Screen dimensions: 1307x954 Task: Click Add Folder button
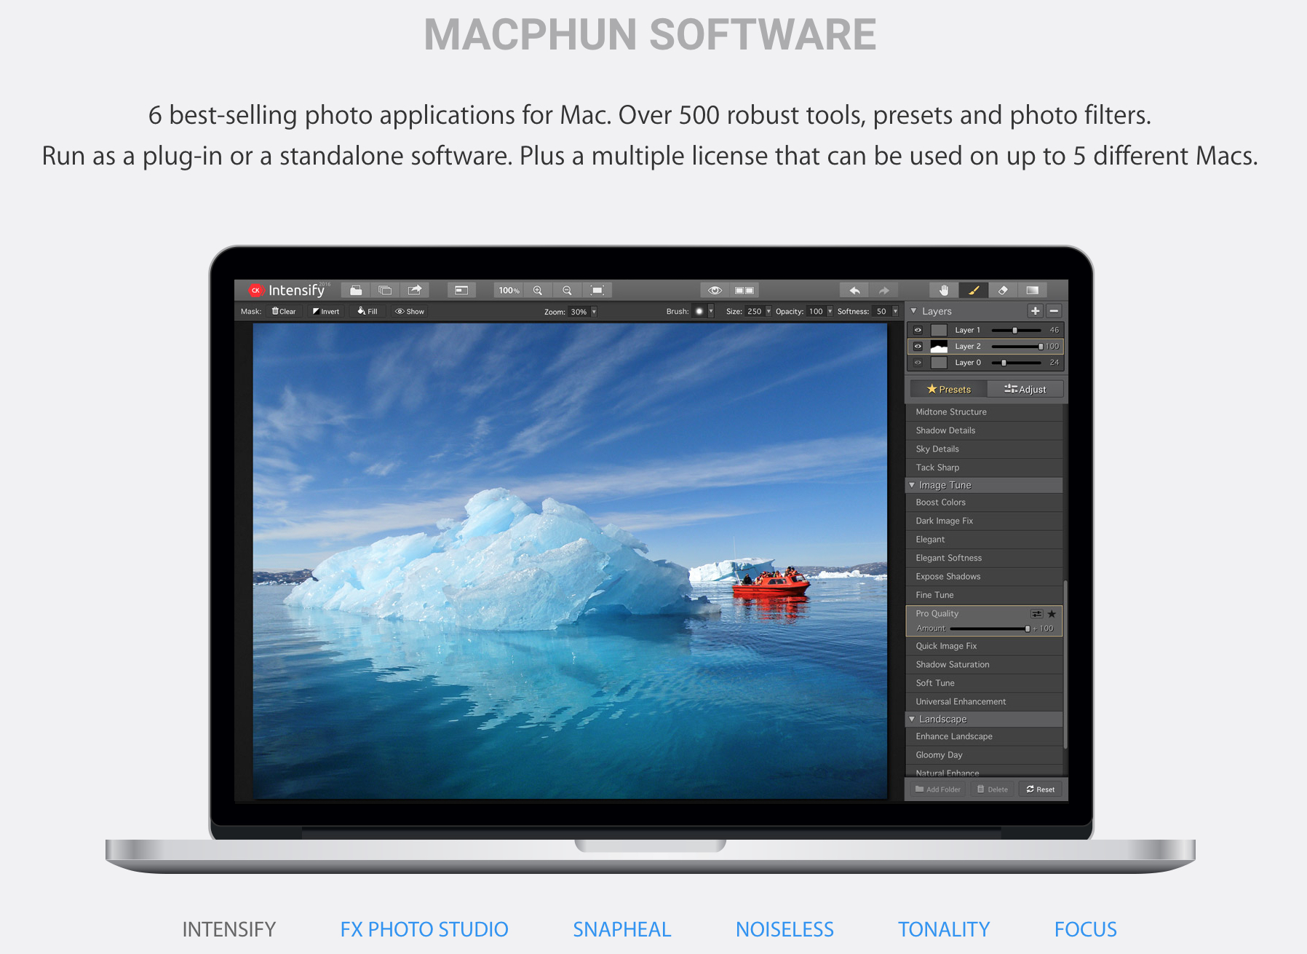[x=937, y=789]
